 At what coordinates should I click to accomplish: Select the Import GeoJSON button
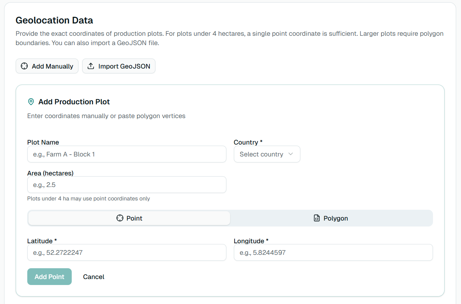118,66
